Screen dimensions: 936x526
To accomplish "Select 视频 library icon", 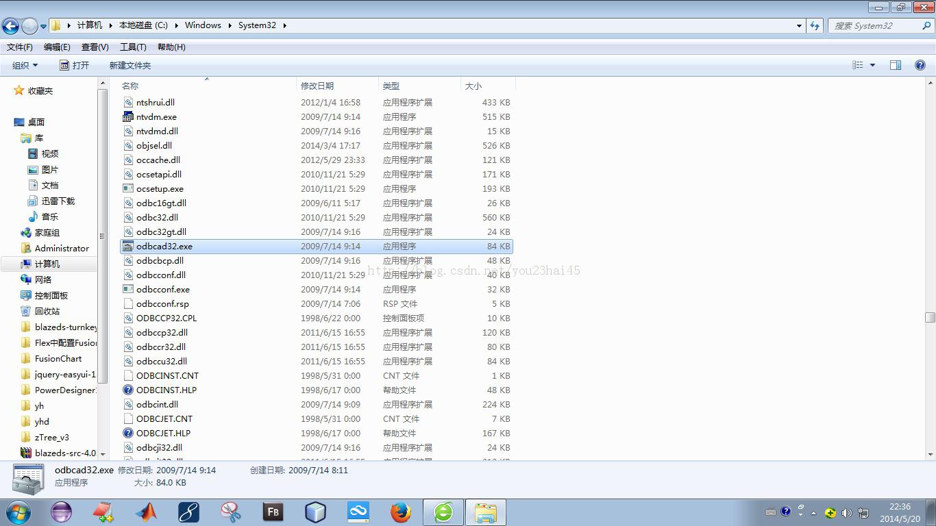I will tap(33, 153).
